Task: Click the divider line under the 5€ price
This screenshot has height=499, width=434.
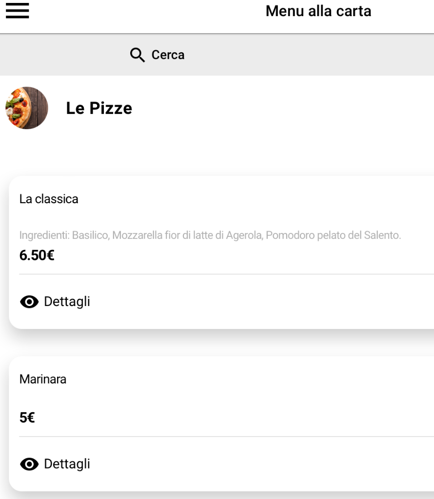Action: pyautogui.click(x=226, y=437)
